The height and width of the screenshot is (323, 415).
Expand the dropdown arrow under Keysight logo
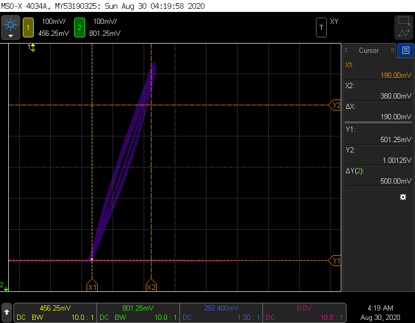click(10, 36)
